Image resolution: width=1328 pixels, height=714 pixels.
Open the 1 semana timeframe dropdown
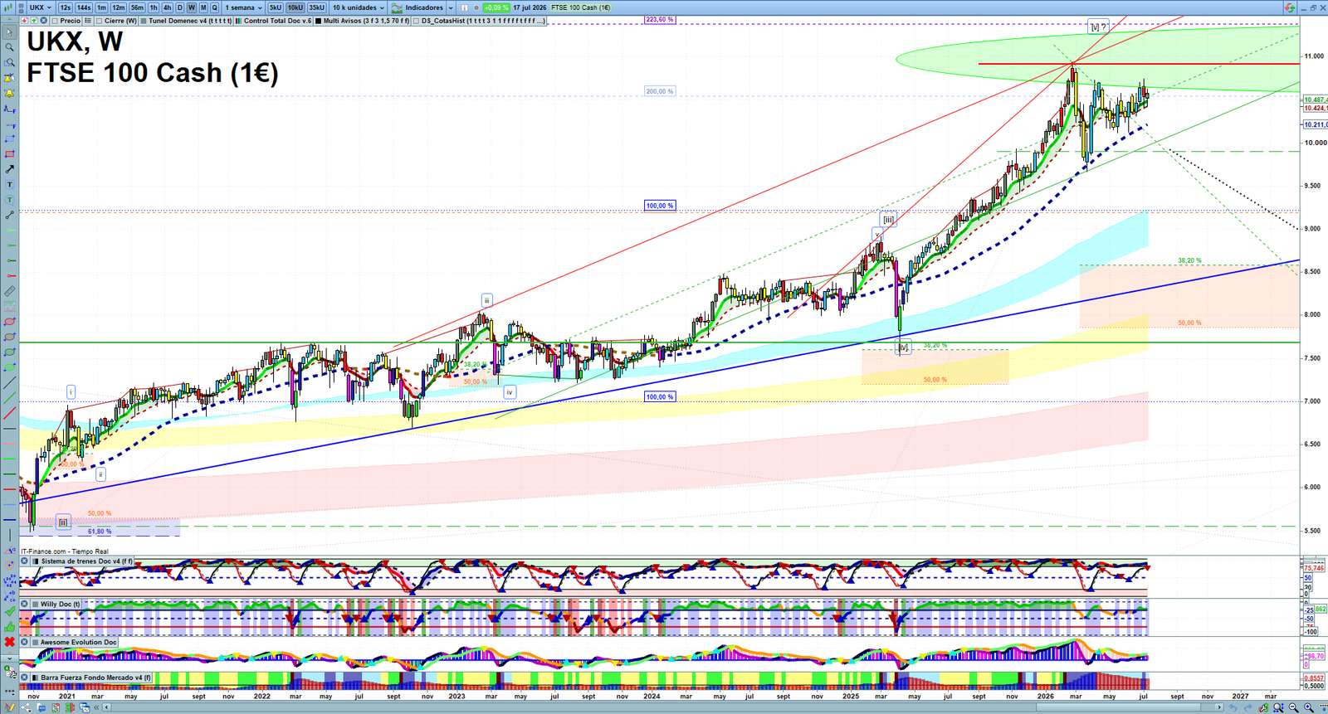(x=243, y=7)
